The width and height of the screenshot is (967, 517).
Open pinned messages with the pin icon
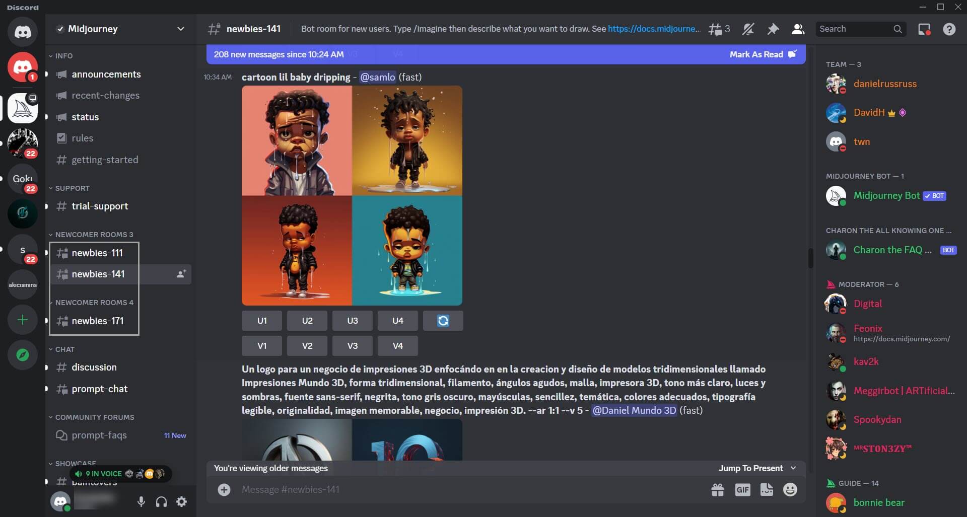click(x=773, y=29)
